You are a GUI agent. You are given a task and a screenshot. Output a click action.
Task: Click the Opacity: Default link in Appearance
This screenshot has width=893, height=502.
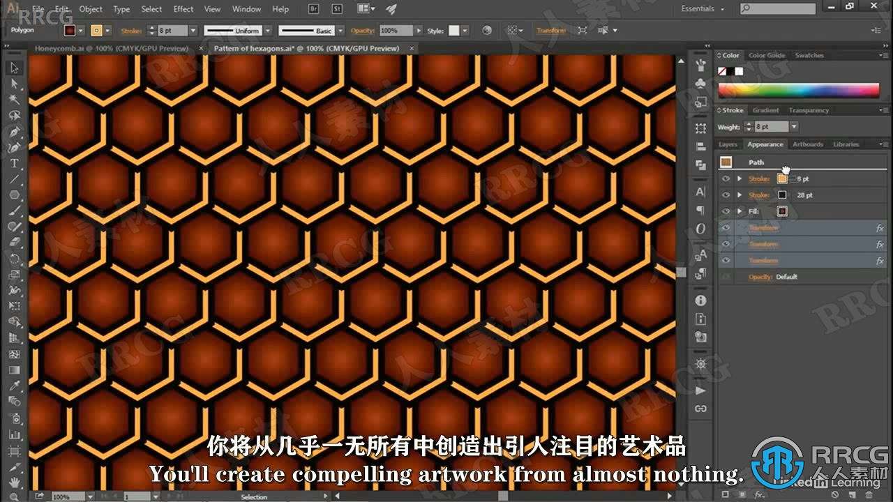pyautogui.click(x=772, y=277)
